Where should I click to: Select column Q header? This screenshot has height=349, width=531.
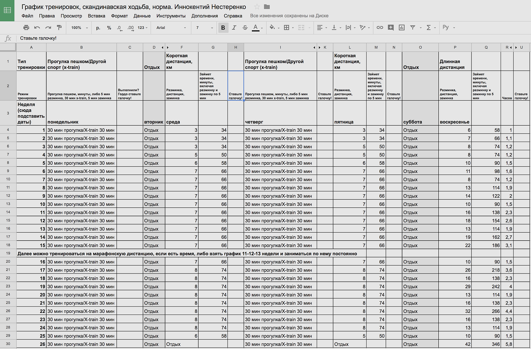[486, 47]
